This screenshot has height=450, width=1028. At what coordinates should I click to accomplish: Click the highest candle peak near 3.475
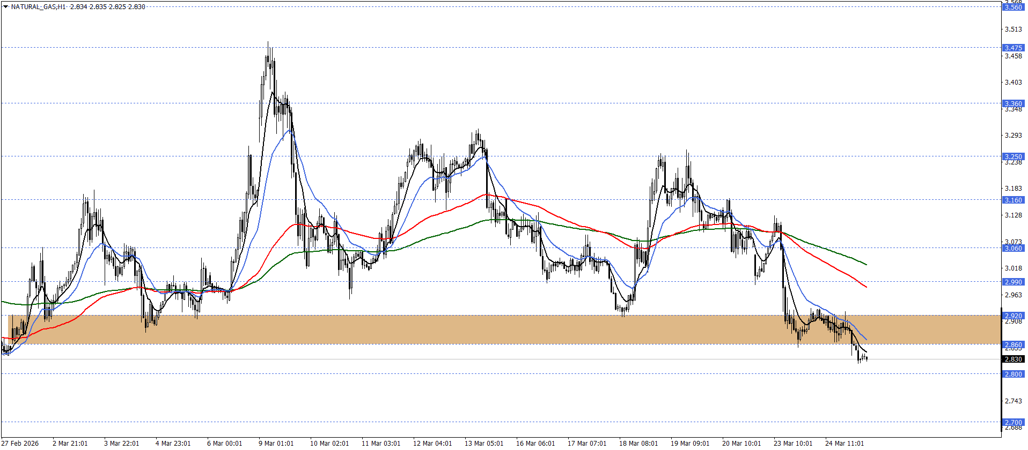[x=268, y=44]
